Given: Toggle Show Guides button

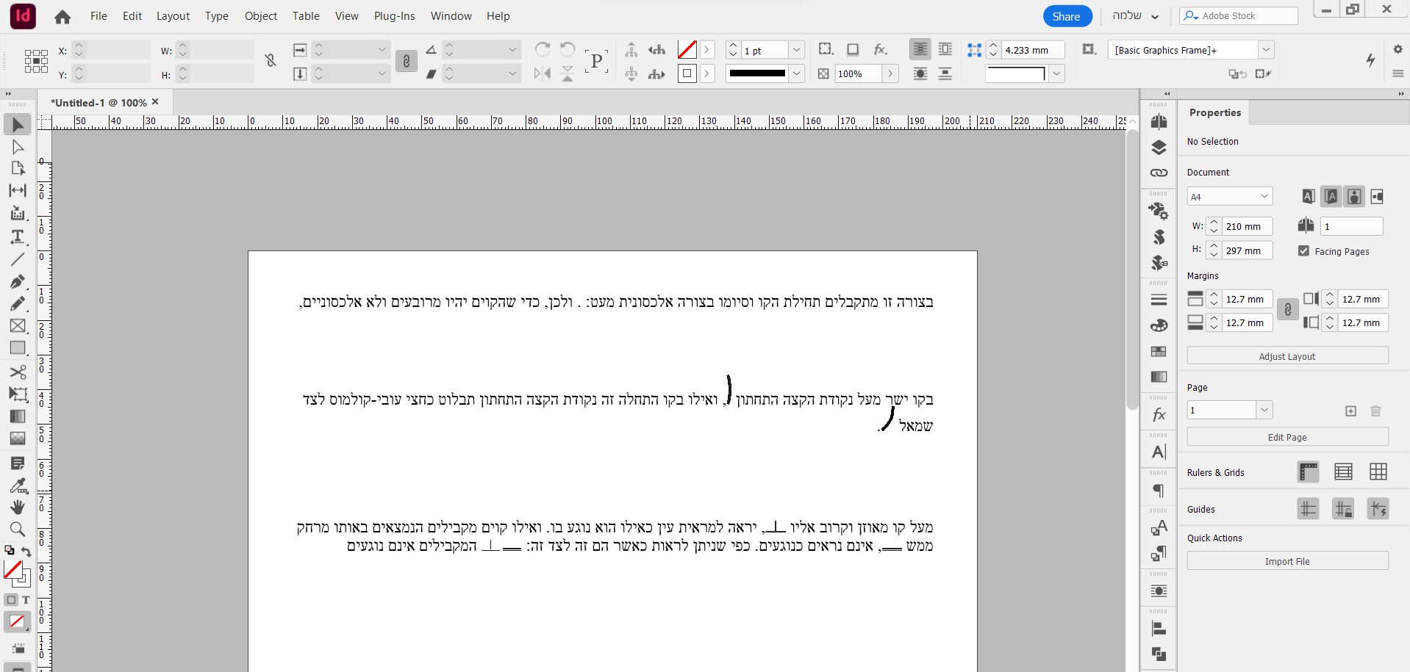Looking at the screenshot, I should point(1309,509).
